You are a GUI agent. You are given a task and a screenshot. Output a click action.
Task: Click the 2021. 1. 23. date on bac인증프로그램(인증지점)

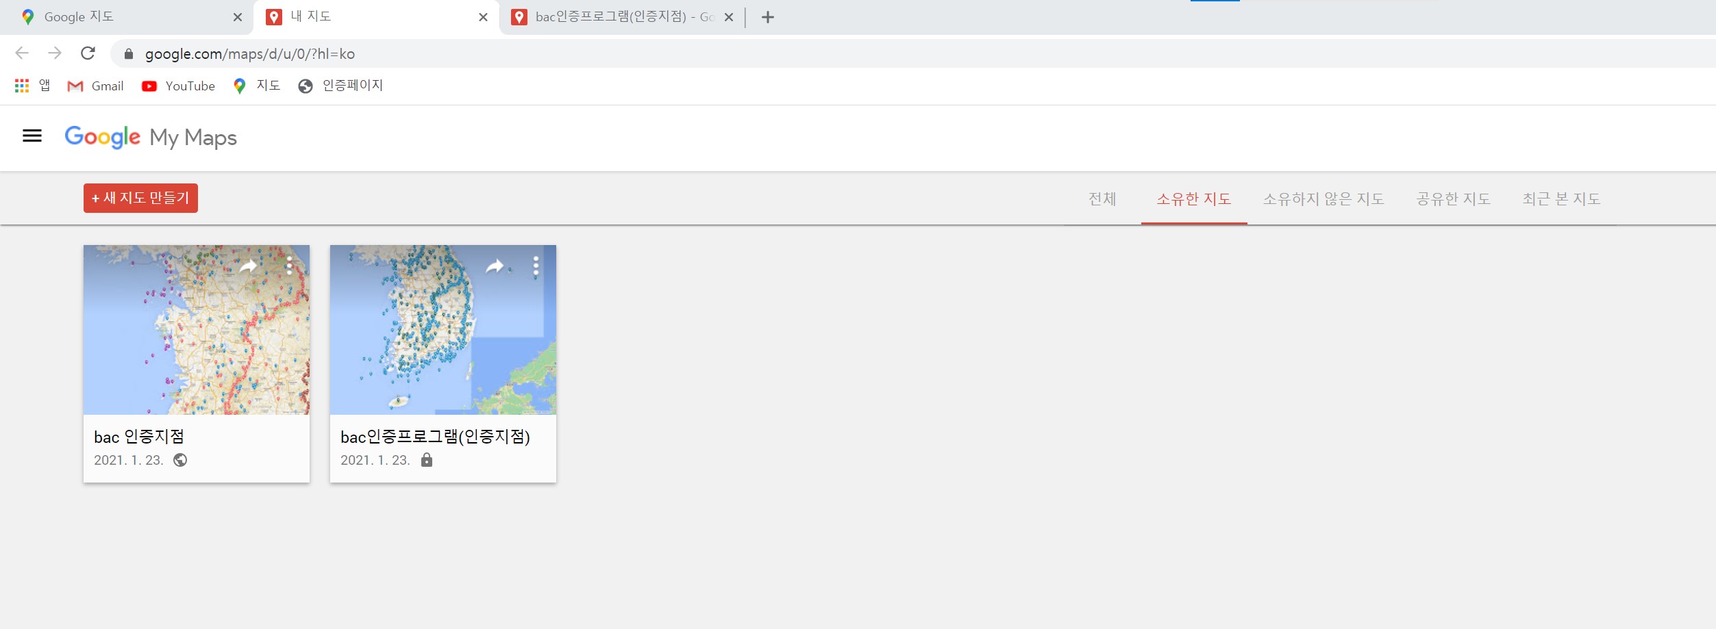375,460
